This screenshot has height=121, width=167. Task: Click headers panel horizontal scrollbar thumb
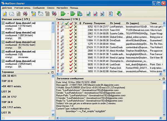(87, 118)
